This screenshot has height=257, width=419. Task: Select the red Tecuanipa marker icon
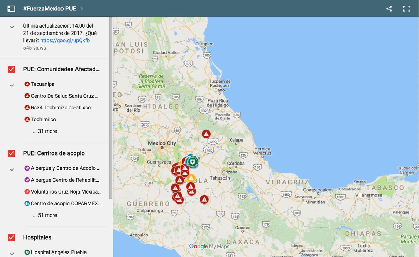(27, 84)
